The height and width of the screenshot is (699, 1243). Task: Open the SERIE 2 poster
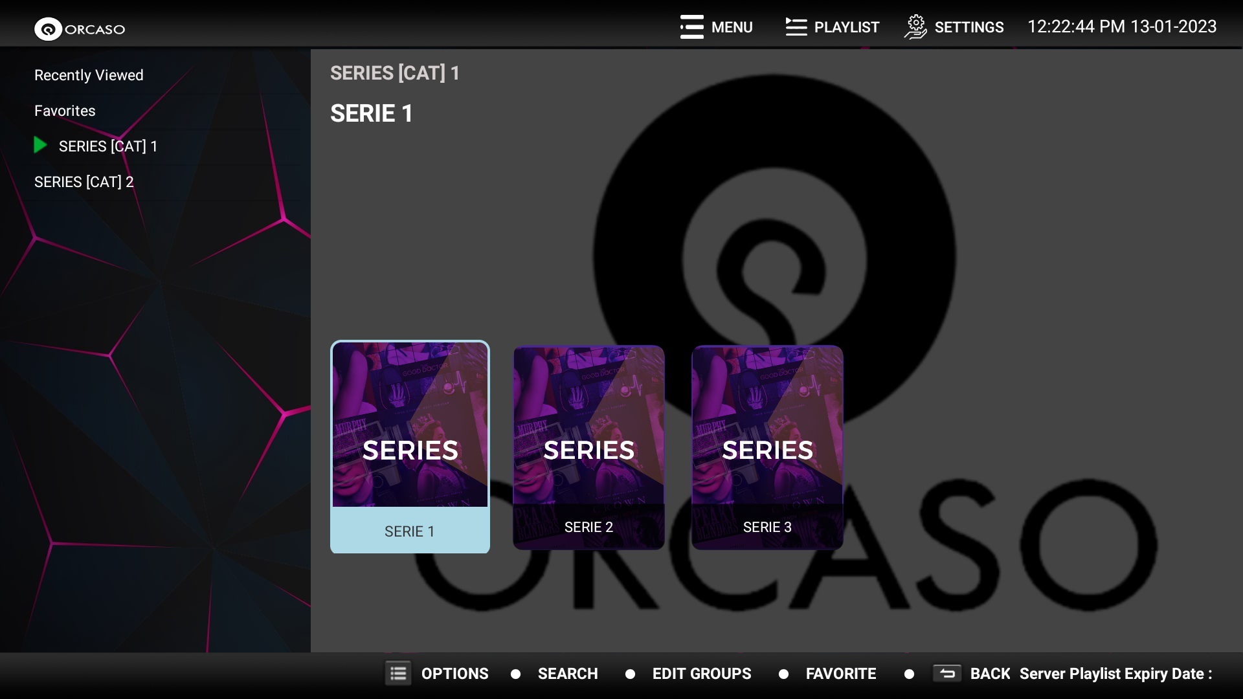pos(588,447)
